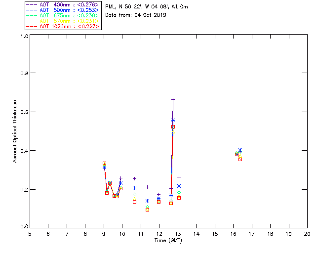Screen dimensions: 316x253
Task: Select the legend entry AOT 500nm <0.253>
Action: click(x=62, y=10)
